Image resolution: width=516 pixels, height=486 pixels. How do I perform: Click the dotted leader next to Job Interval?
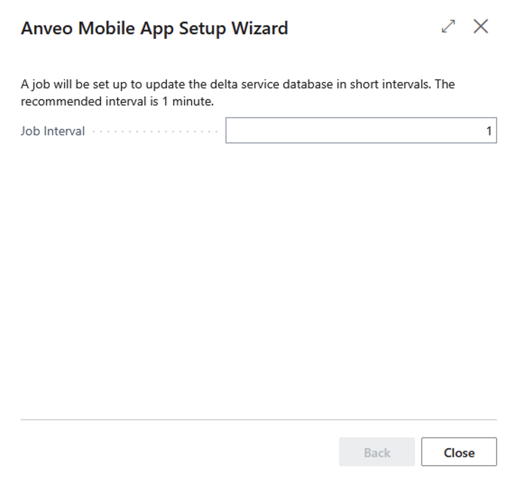[x=155, y=132]
